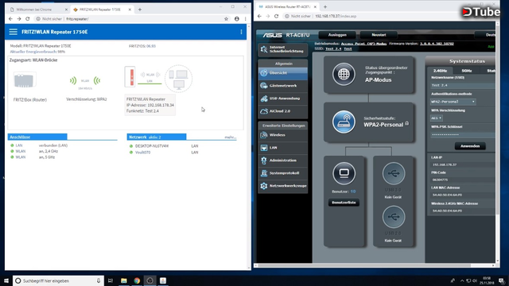Screen dimensions: 509x286
Task: Click the Anwenden button
Action: [x=470, y=146]
